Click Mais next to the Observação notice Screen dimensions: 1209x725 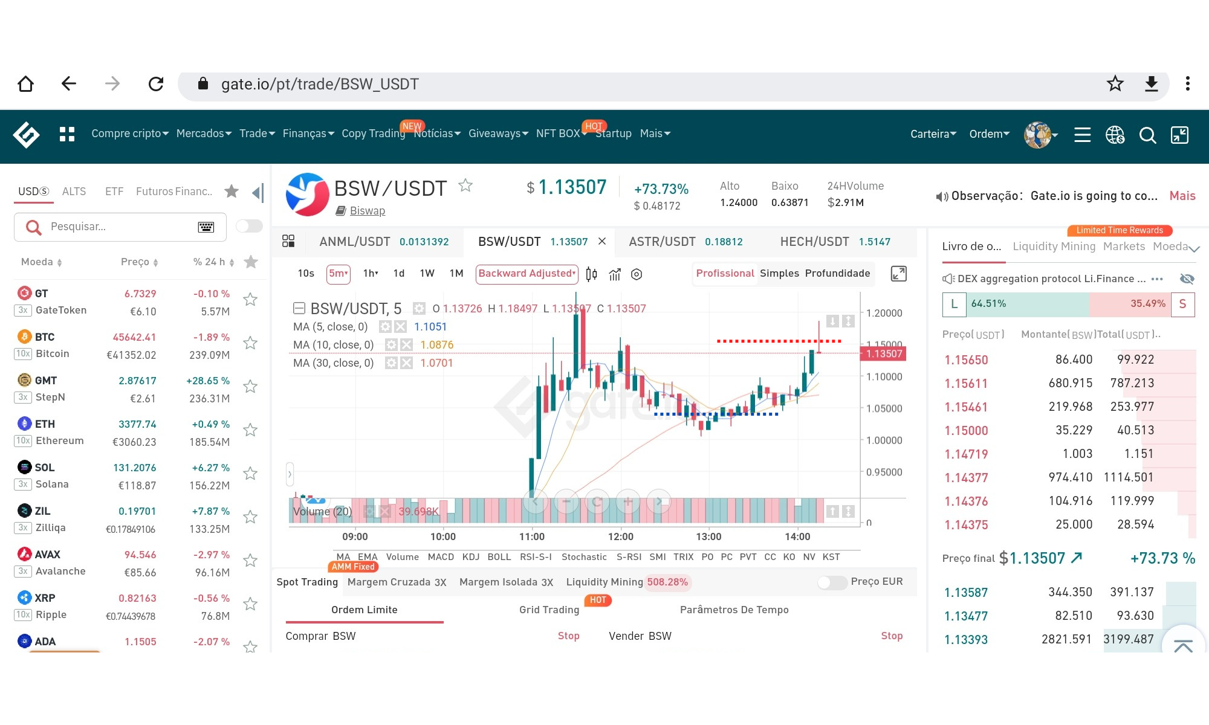pos(1182,196)
